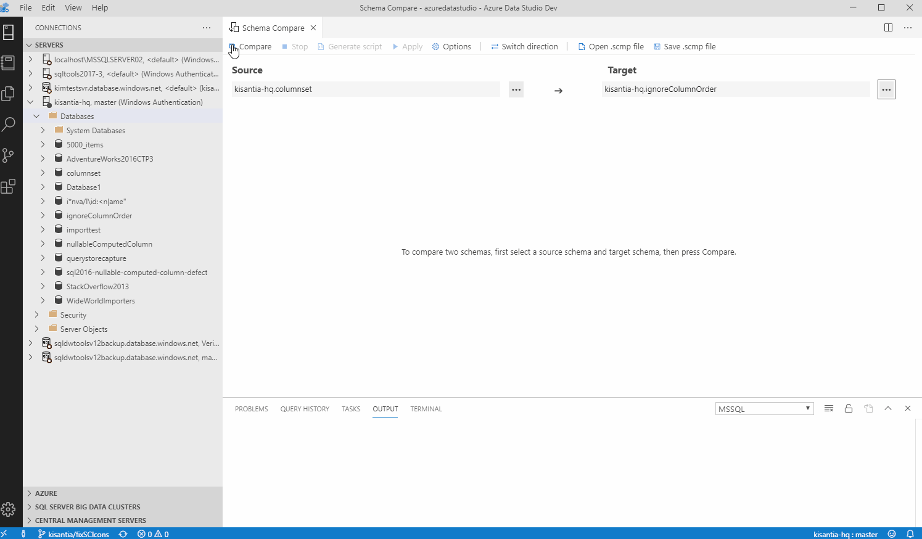The image size is (922, 539).
Task: Open the View menu
Action: pyautogui.click(x=73, y=7)
